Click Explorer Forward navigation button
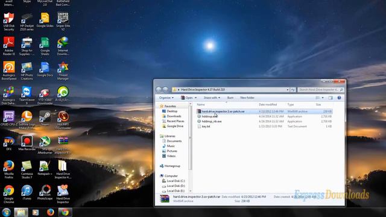This screenshot has height=217, width=386. point(165,90)
